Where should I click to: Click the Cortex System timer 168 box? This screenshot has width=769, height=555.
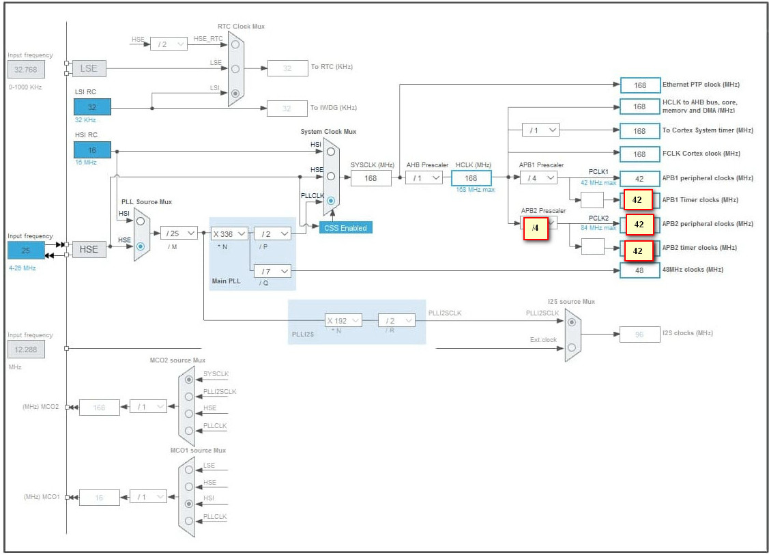(640, 131)
